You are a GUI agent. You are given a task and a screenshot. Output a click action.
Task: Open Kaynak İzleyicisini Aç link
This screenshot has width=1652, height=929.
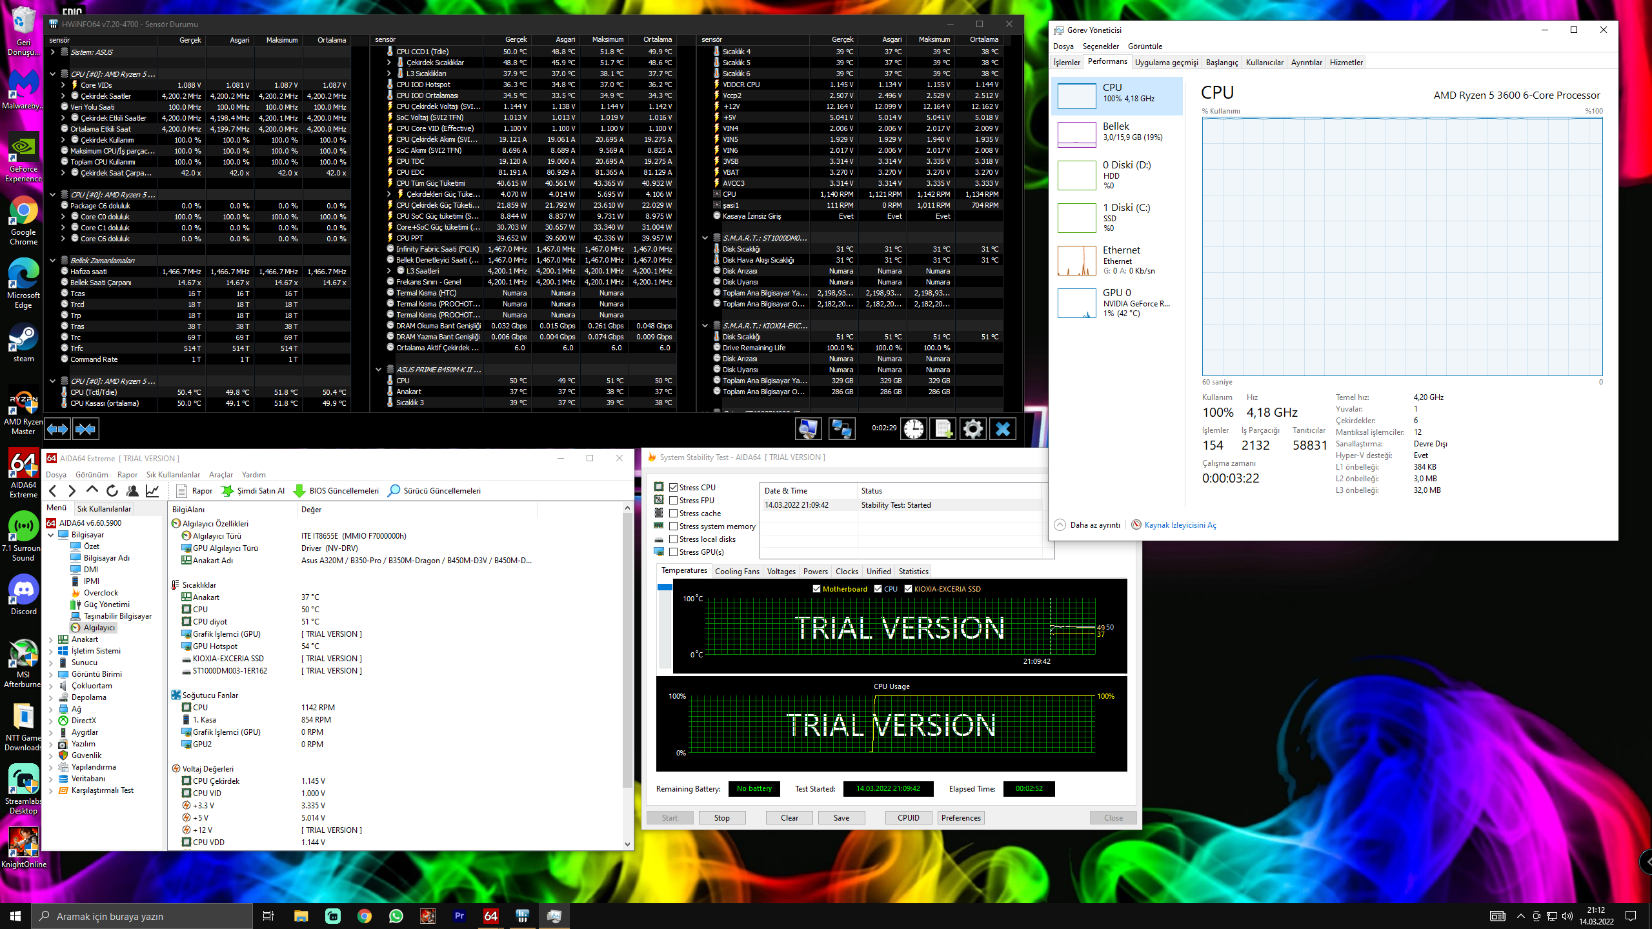[1180, 525]
